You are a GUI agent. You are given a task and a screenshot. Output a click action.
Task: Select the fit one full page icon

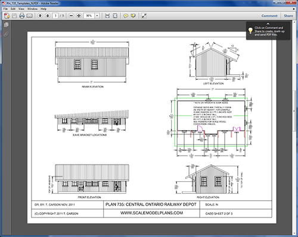(115, 15)
